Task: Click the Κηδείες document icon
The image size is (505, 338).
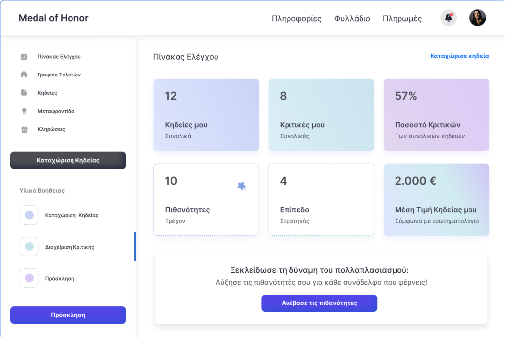Action: pyautogui.click(x=24, y=93)
